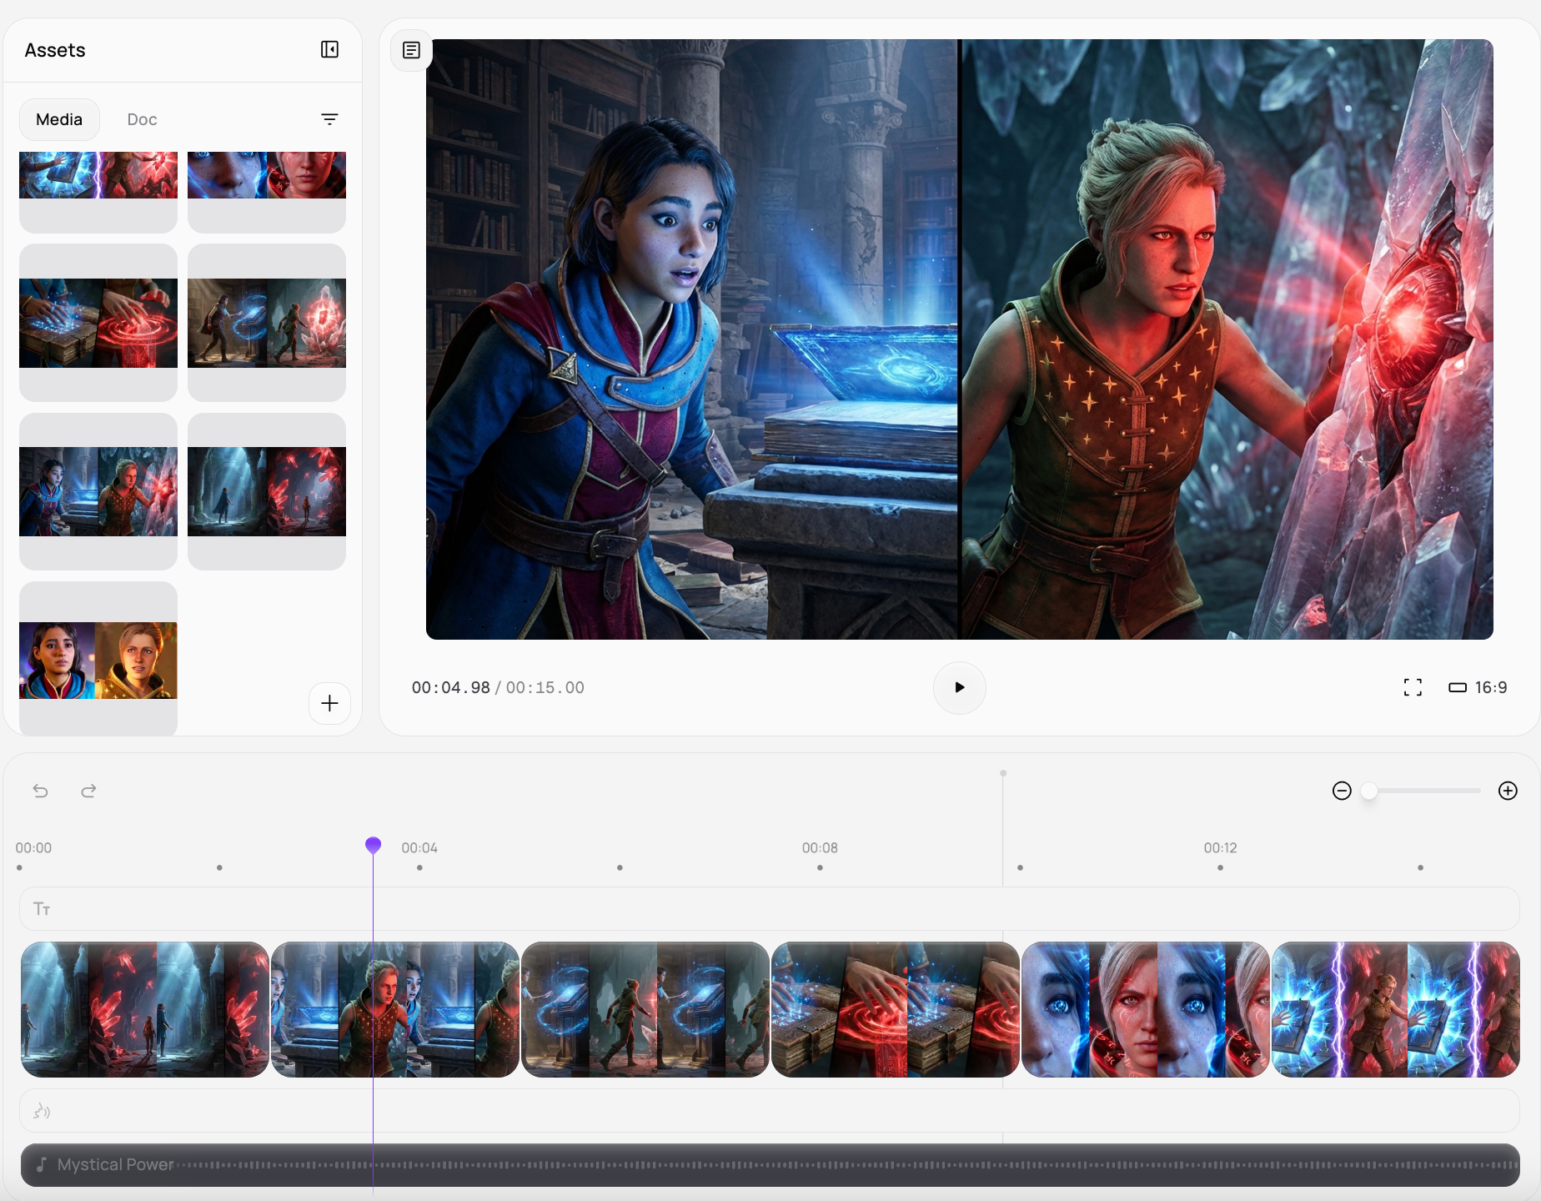Undo the last timeline action
The width and height of the screenshot is (1541, 1201).
coord(40,791)
